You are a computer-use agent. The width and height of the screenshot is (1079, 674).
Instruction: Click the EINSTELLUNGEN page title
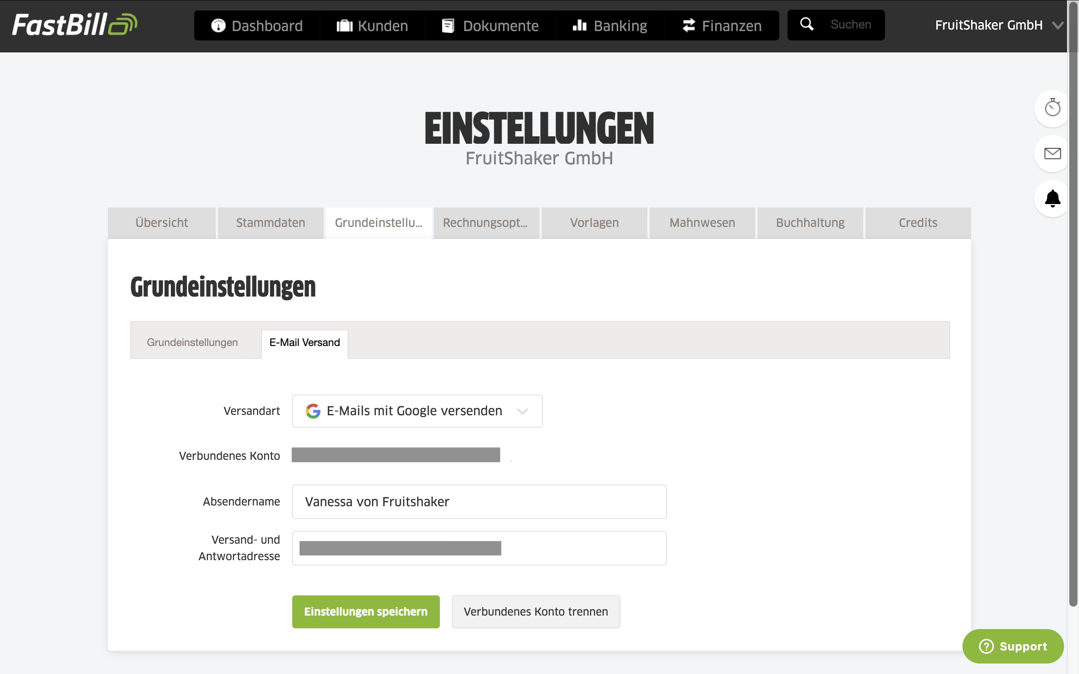click(x=539, y=128)
